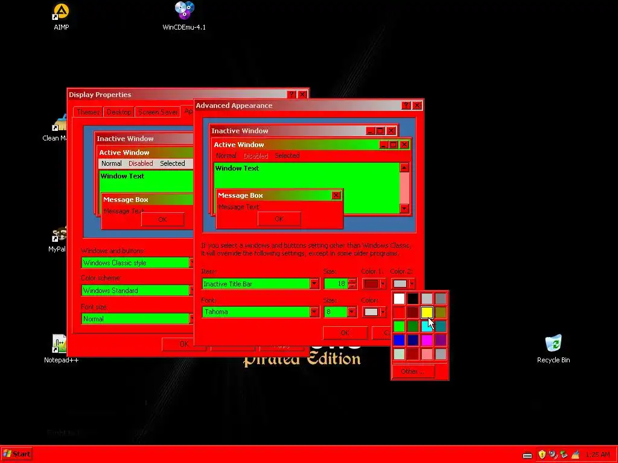Click the help button in Display Properties

(291, 95)
